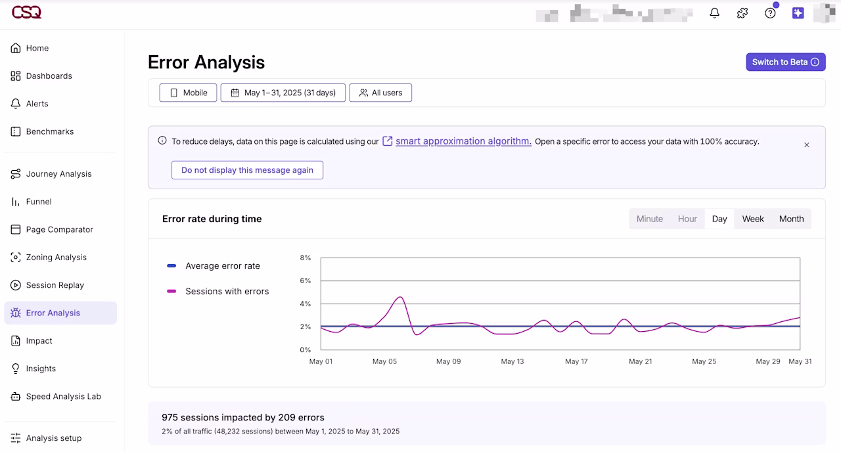
Task: Click the May 05 peak on the chart
Action: [x=399, y=298]
